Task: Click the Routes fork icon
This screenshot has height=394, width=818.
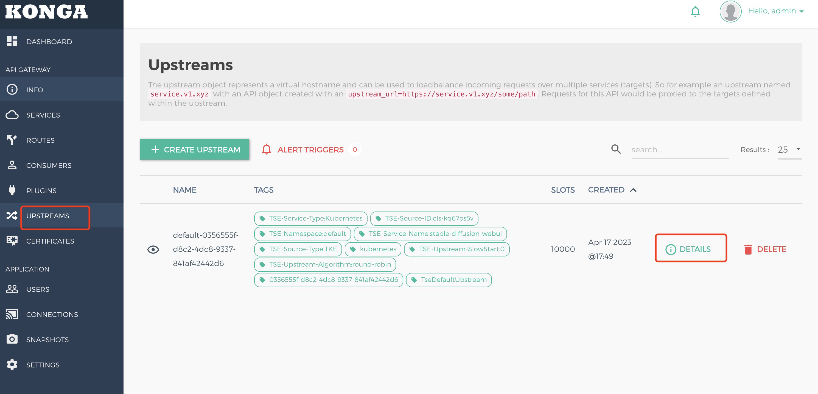Action: [12, 140]
